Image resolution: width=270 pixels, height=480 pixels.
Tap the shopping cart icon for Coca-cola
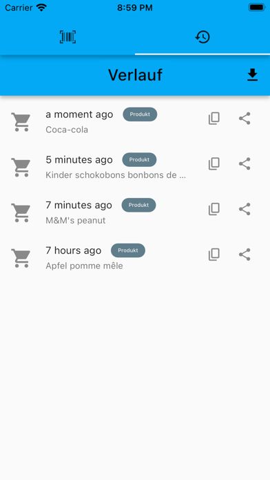21,122
